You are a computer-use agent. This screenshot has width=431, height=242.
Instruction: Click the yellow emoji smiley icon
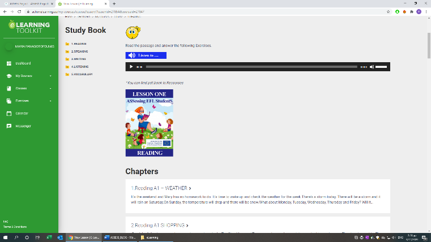(x=133, y=33)
